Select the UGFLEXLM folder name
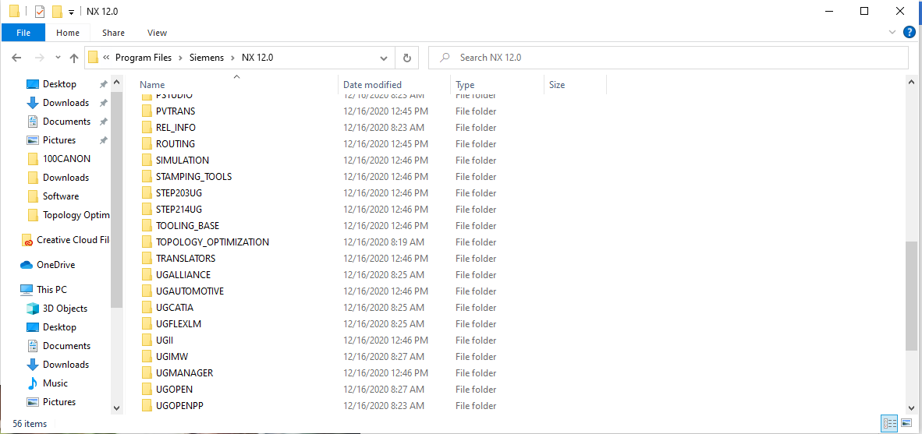 [x=179, y=324]
